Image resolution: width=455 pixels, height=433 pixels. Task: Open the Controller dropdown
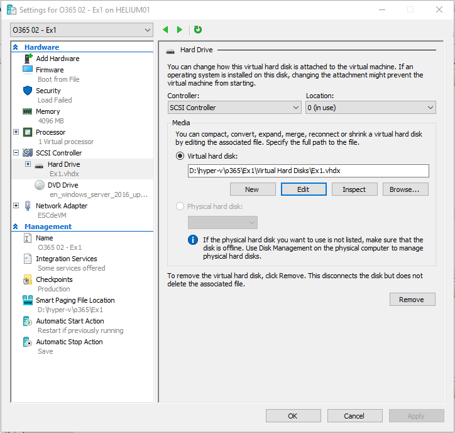[x=234, y=108]
